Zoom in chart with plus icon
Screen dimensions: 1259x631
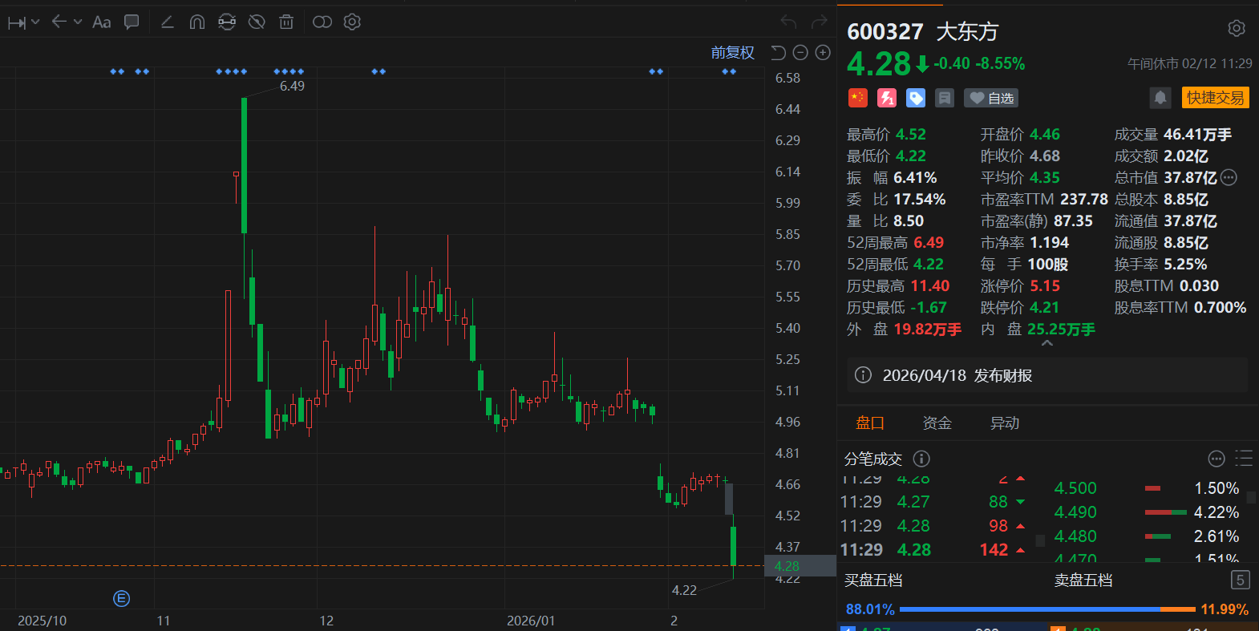tap(823, 53)
